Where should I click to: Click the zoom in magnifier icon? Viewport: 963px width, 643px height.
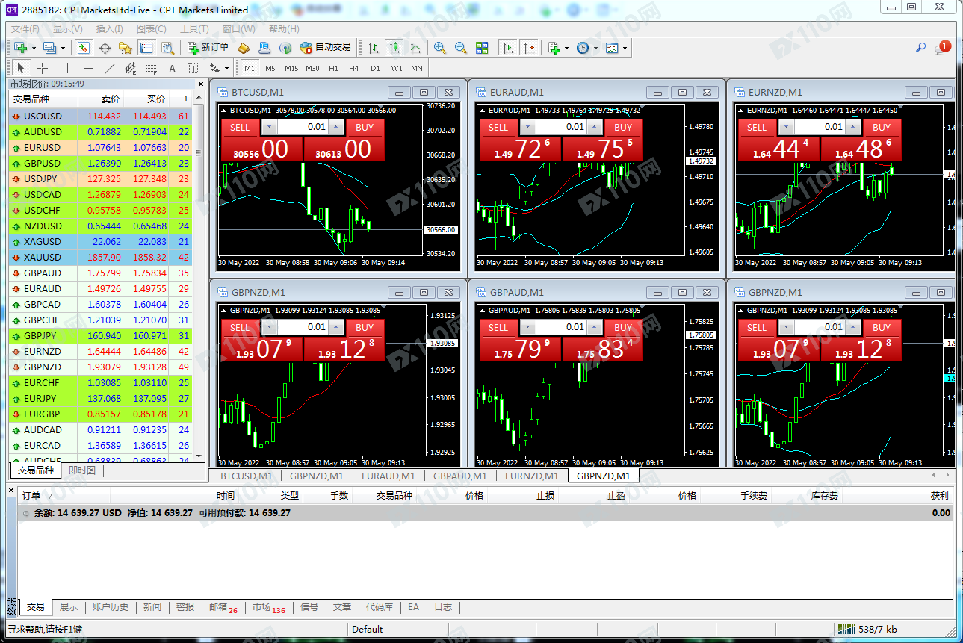(440, 48)
